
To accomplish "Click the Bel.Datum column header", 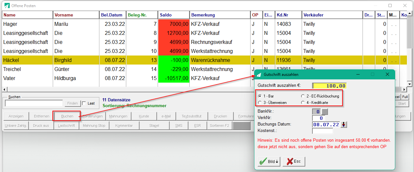I will point(112,15).
